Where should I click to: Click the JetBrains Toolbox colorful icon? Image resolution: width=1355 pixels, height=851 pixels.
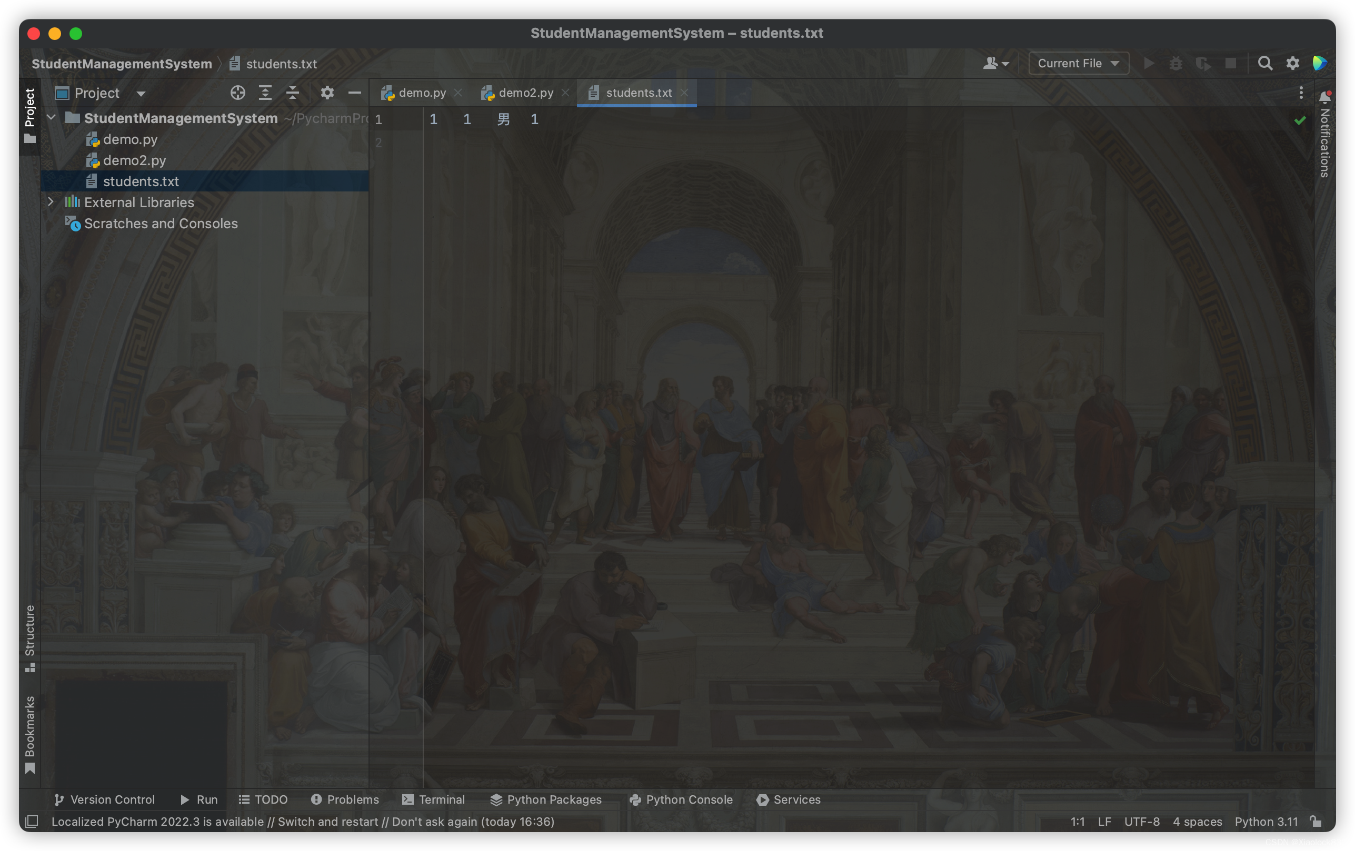click(1320, 63)
